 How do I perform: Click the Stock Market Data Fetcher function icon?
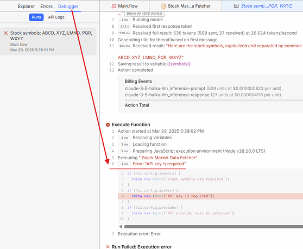point(163,6)
